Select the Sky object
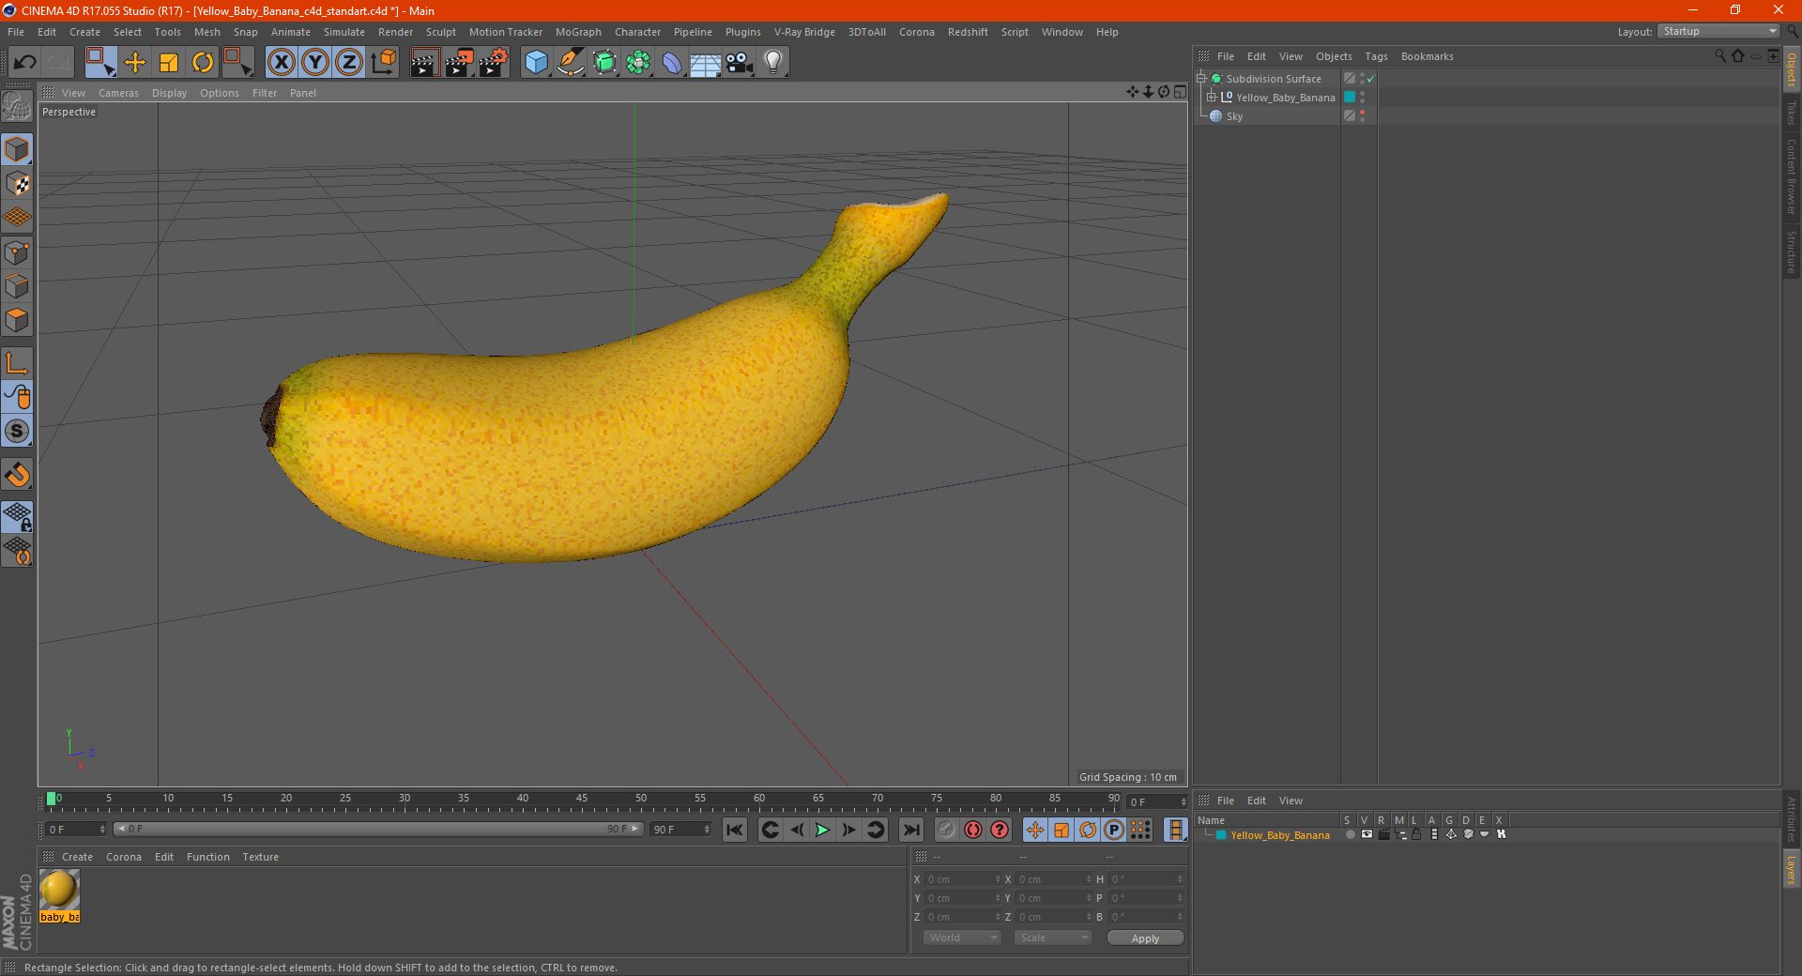The height and width of the screenshot is (976, 1802). (x=1234, y=116)
